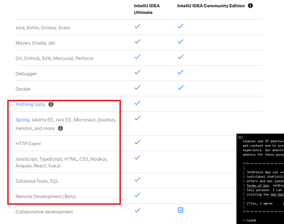Click Ultimate checkmark in Profiling tools row
This screenshot has height=224, width=284.
(x=137, y=103)
